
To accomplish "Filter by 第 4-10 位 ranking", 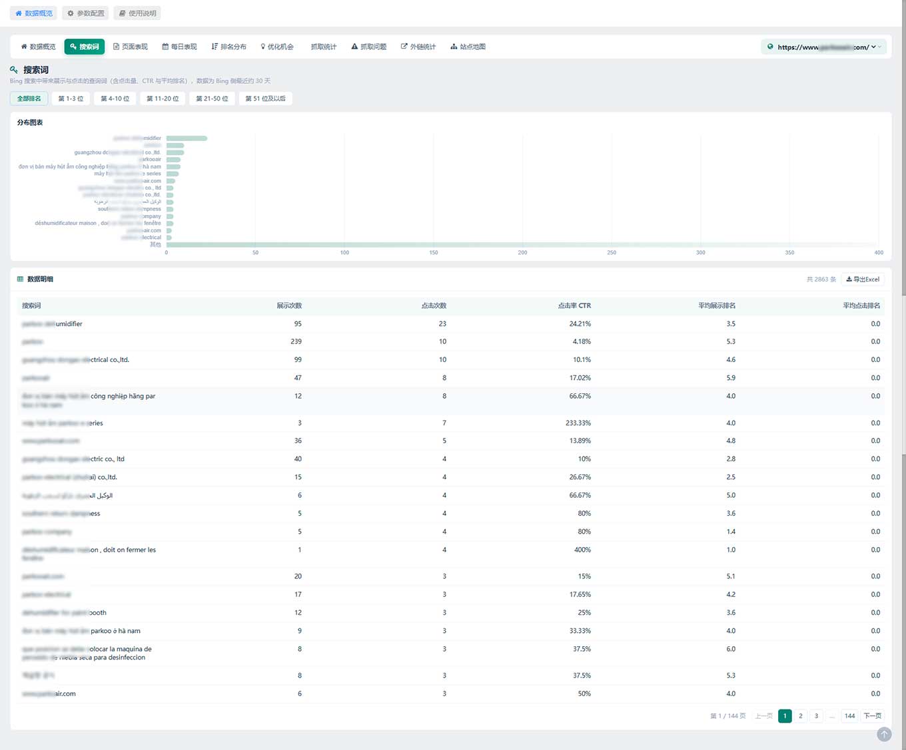I will coord(115,98).
